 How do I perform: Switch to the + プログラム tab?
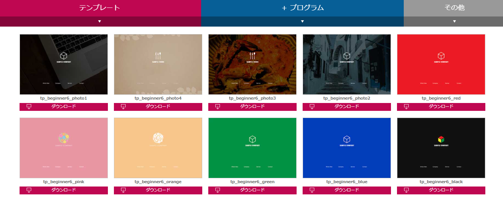302,8
